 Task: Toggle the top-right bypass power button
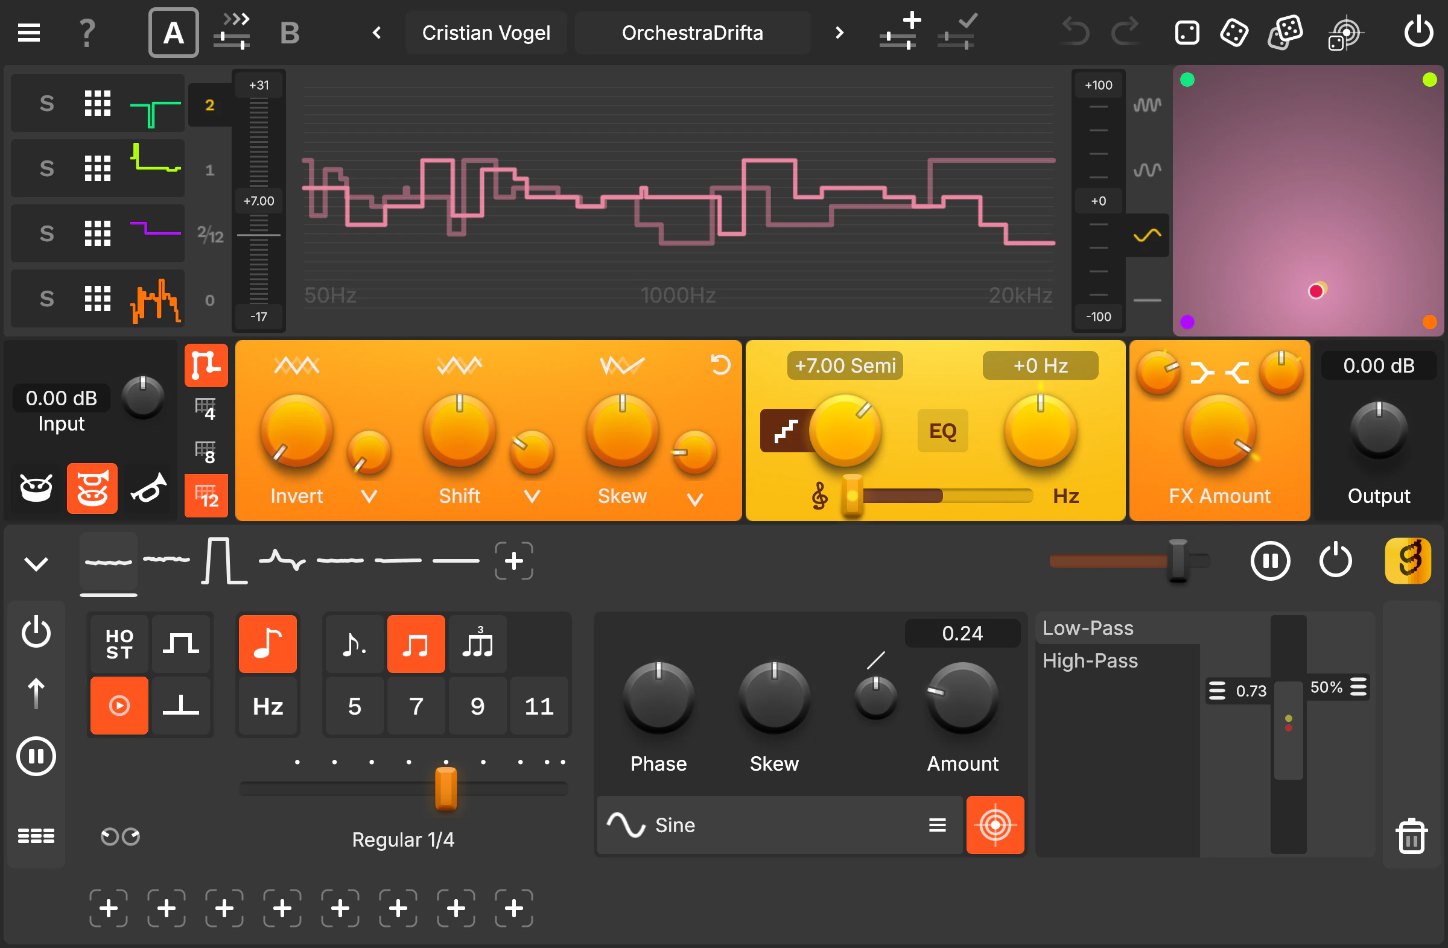pyautogui.click(x=1418, y=31)
